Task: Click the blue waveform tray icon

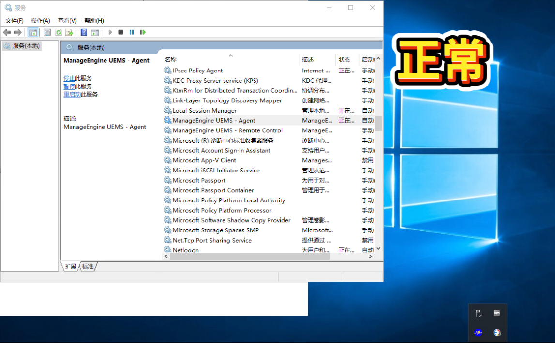Action: [478, 332]
